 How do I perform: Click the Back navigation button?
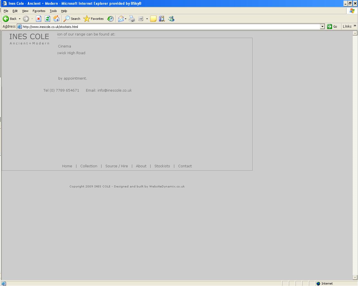click(10, 19)
